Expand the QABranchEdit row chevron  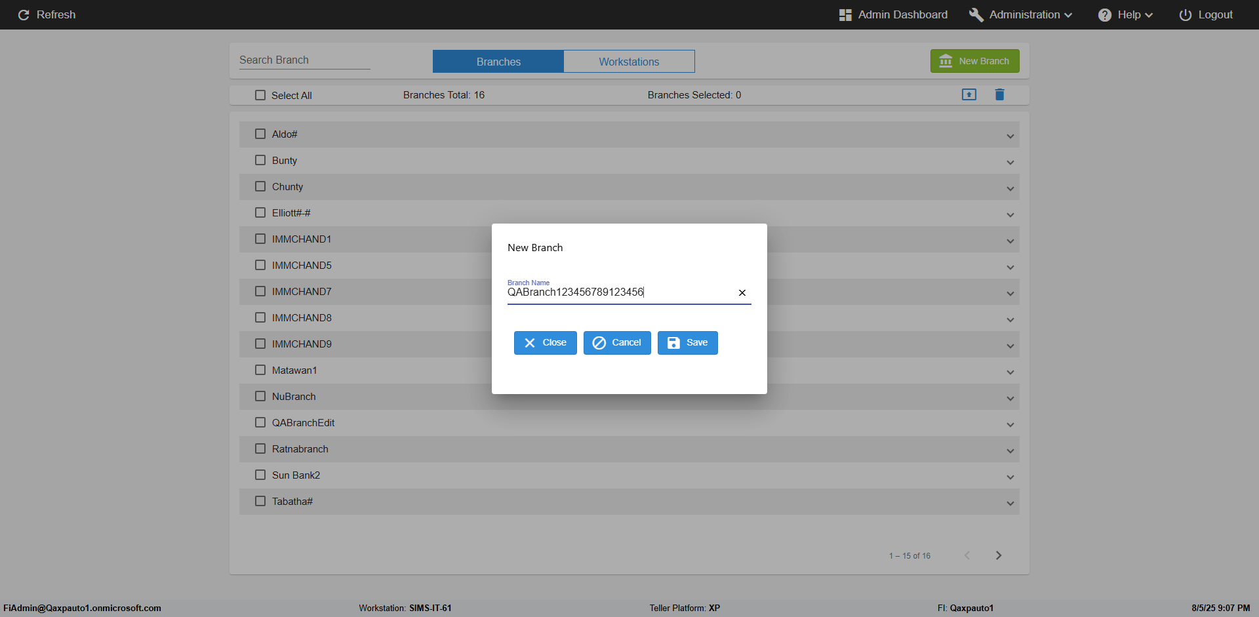point(1010,425)
